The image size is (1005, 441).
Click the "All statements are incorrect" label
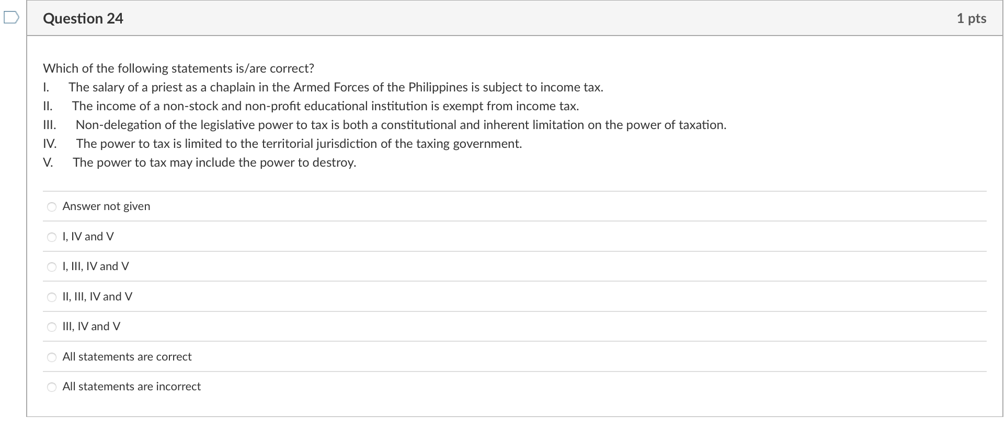[131, 387]
